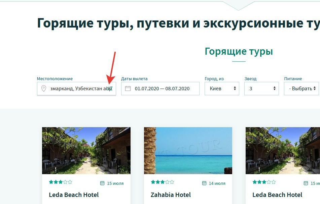Click calendar icon beside 15 июля on first card
The image size is (320, 204).
coord(102,183)
